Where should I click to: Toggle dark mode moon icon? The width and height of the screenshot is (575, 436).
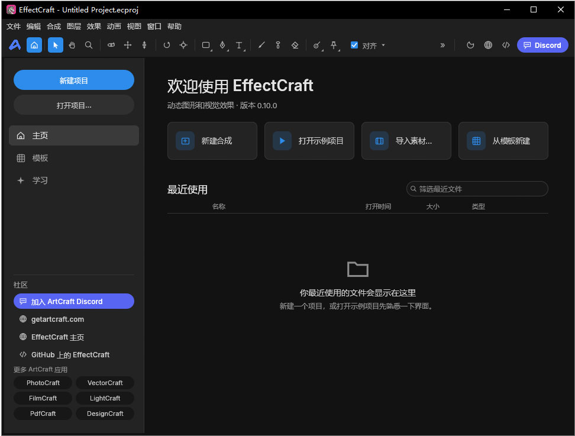coord(470,45)
